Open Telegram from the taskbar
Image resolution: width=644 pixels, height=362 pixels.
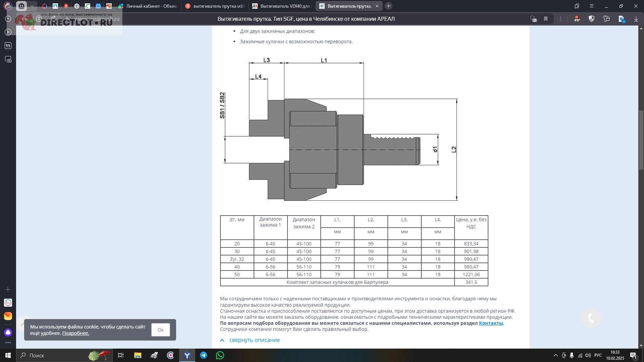[x=204, y=355]
